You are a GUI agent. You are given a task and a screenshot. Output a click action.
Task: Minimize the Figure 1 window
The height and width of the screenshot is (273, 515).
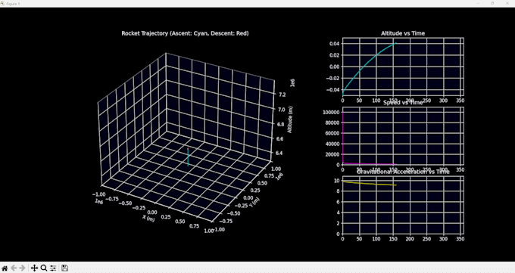coord(478,3)
